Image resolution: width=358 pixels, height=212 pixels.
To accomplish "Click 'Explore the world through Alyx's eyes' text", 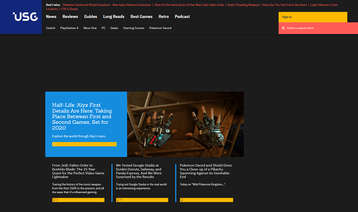I will tap(79, 136).
